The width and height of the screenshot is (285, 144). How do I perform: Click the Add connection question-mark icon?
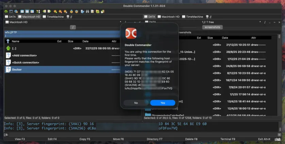(x=8, y=55)
